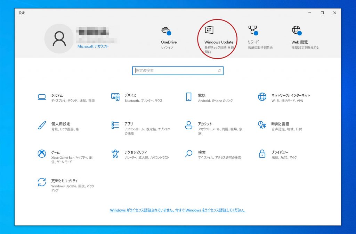The image size is (356, 234).
Task: Click the リワード medal icon
Action: 253,30
